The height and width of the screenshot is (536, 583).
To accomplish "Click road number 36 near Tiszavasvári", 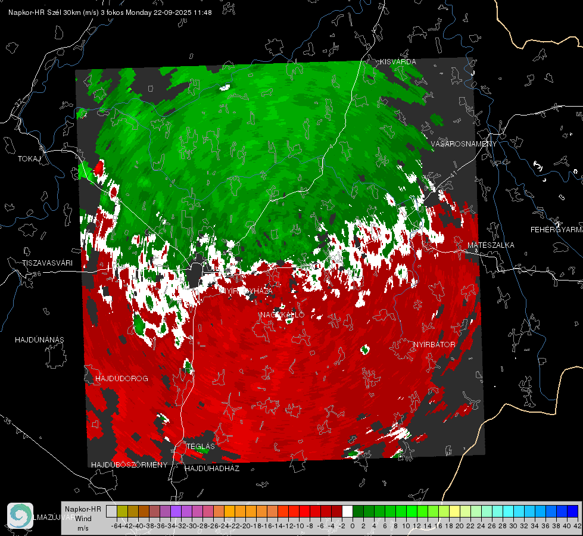I will pyautogui.click(x=37, y=274).
